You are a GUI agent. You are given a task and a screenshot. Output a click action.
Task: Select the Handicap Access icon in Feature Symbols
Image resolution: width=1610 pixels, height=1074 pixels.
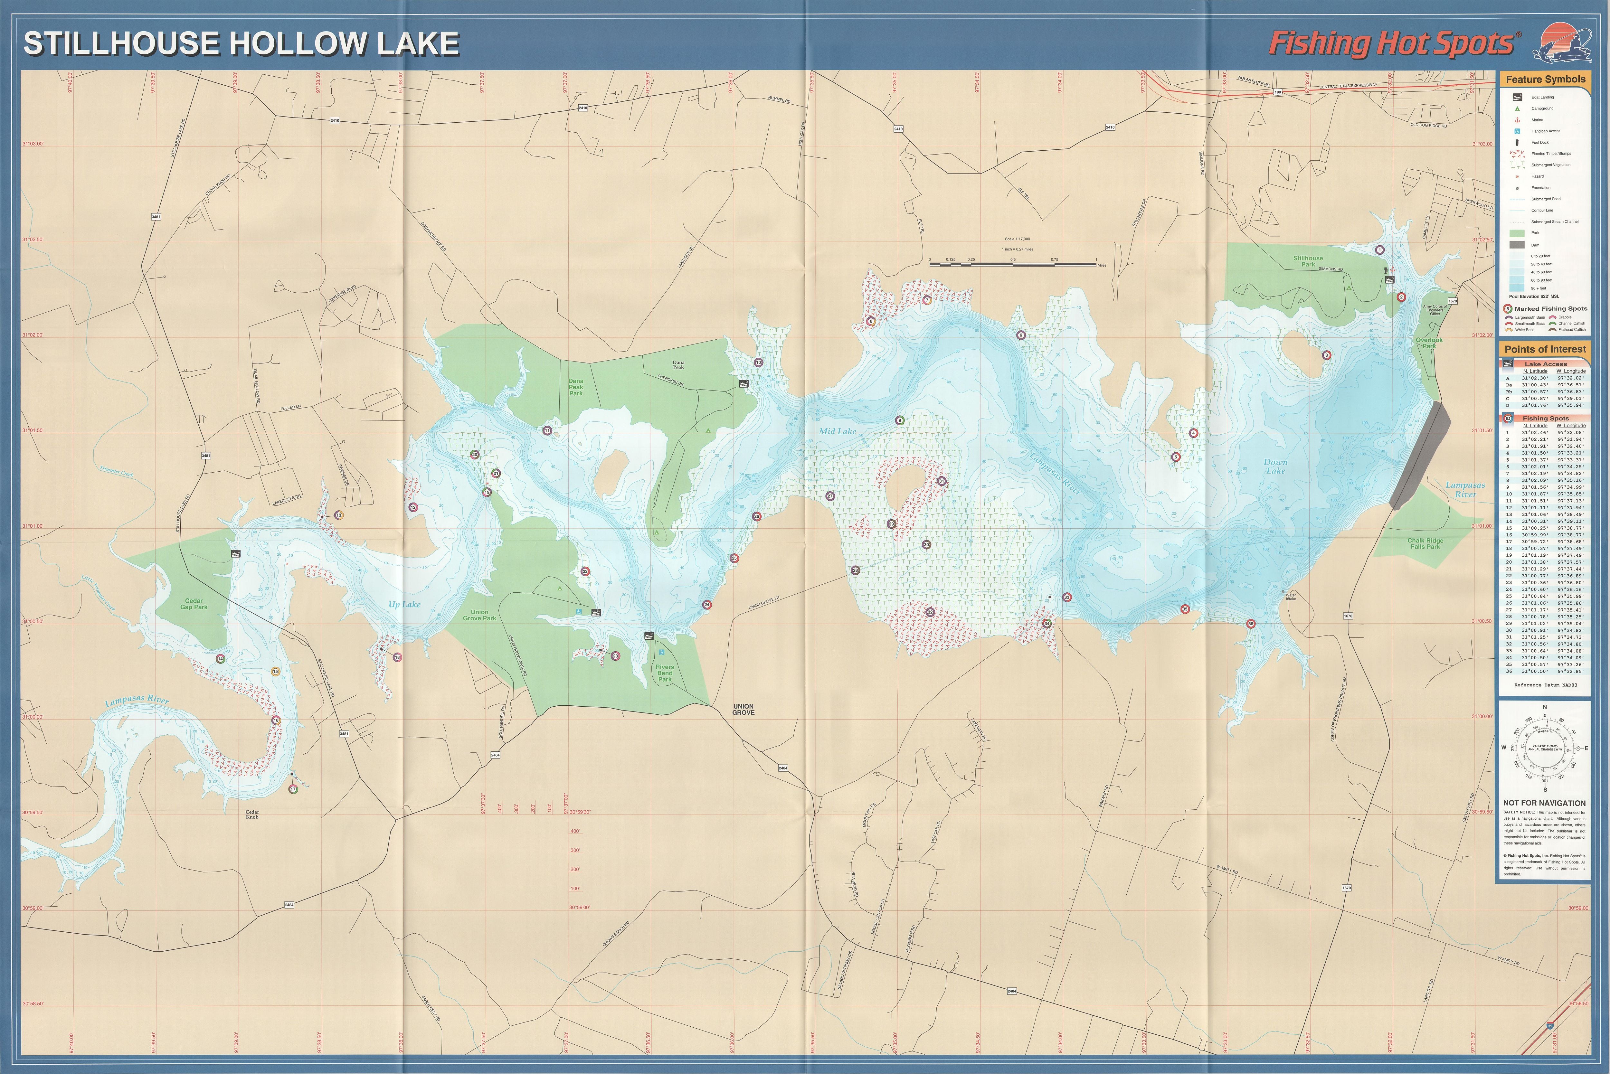[x=1518, y=131]
